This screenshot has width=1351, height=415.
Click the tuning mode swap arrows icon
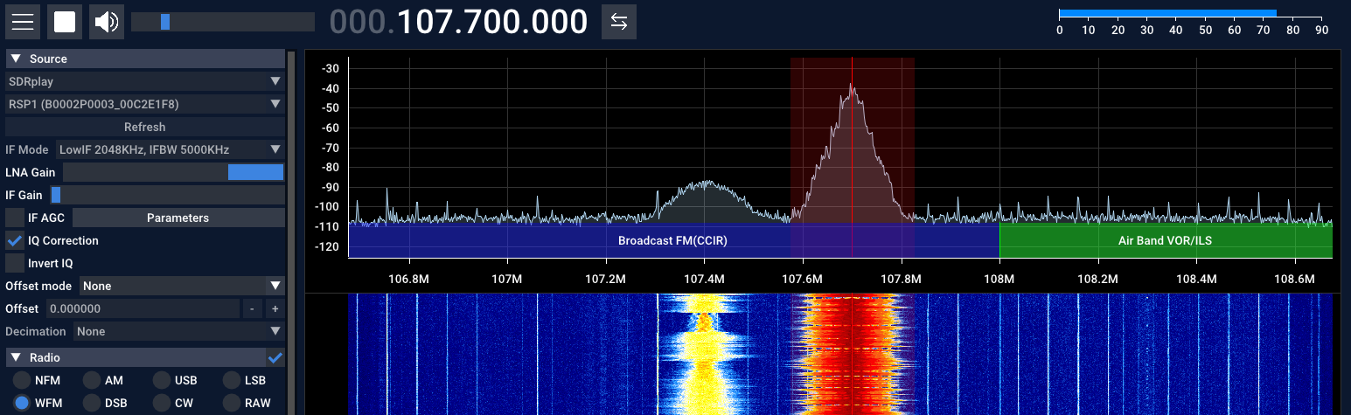tap(619, 22)
